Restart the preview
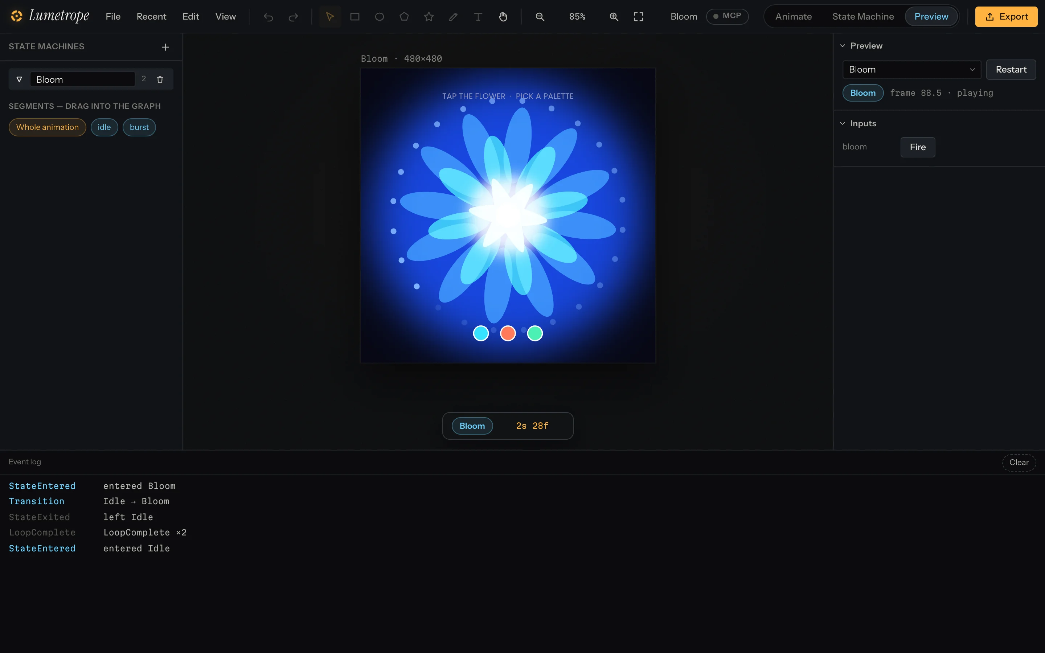The image size is (1045, 653). [1011, 70]
